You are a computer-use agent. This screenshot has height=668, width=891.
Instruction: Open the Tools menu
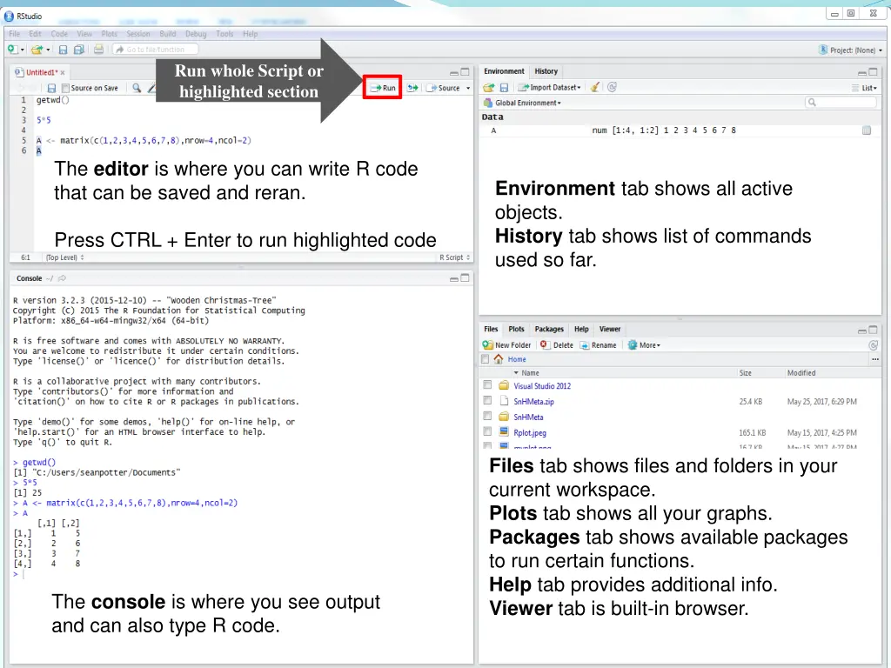[x=224, y=34]
